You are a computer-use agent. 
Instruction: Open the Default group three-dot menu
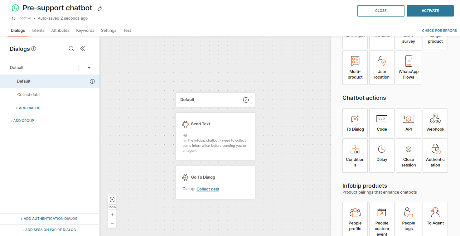click(78, 68)
